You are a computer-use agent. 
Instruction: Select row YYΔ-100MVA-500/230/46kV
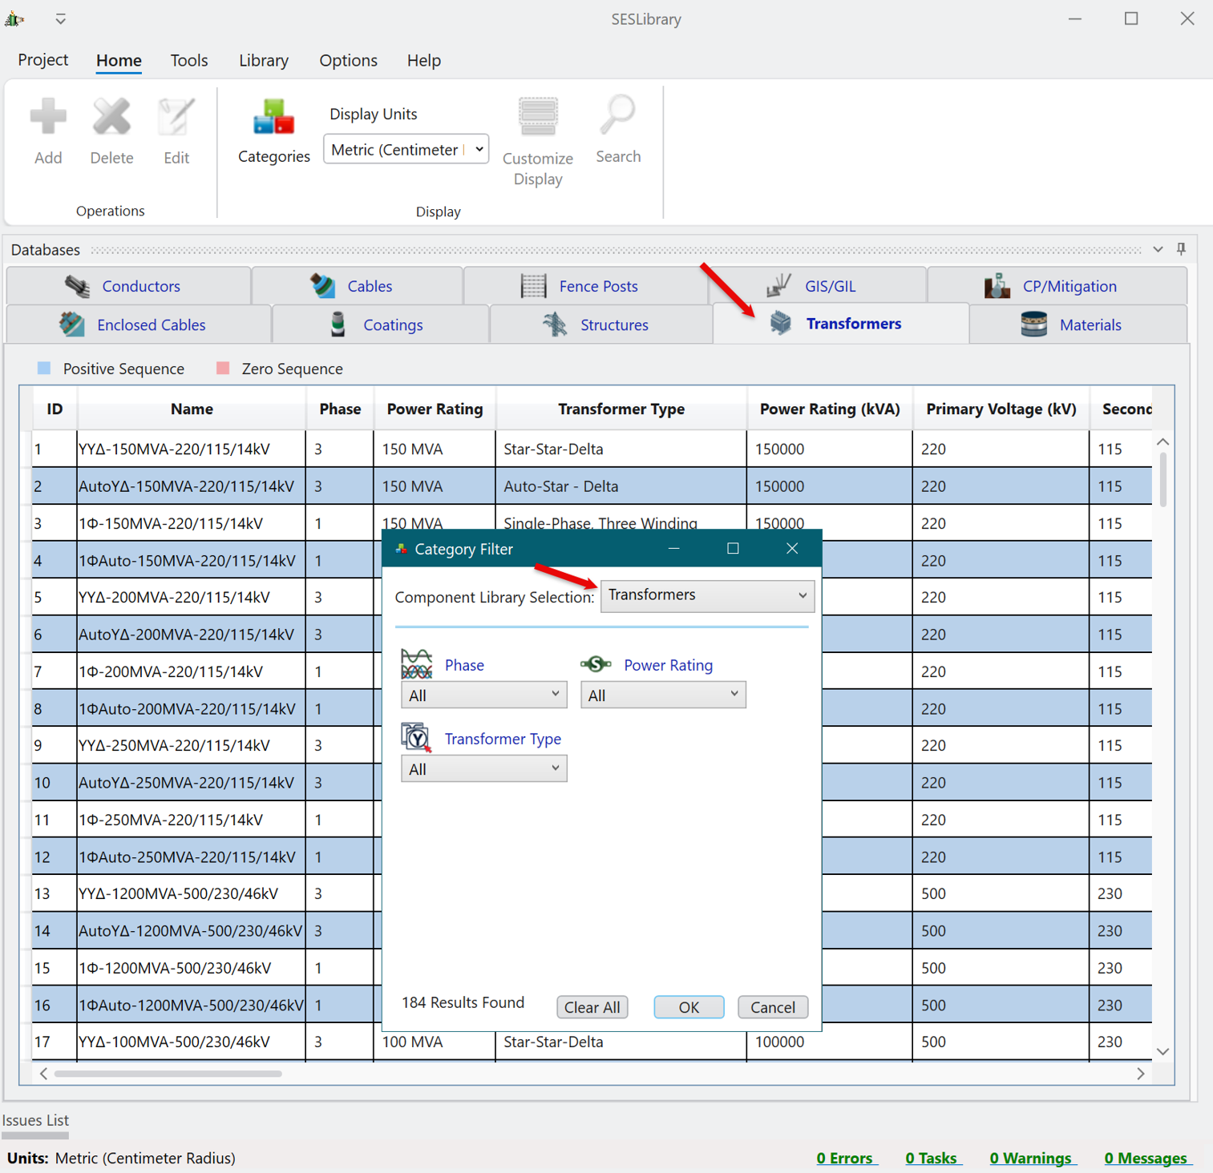pos(592,1042)
